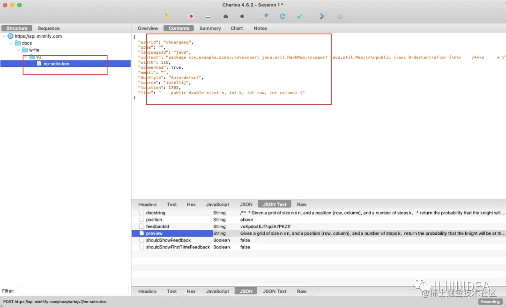Image resolution: width=506 pixels, height=307 pixels.
Task: Stop recording with the red record icon
Action: tap(191, 16)
